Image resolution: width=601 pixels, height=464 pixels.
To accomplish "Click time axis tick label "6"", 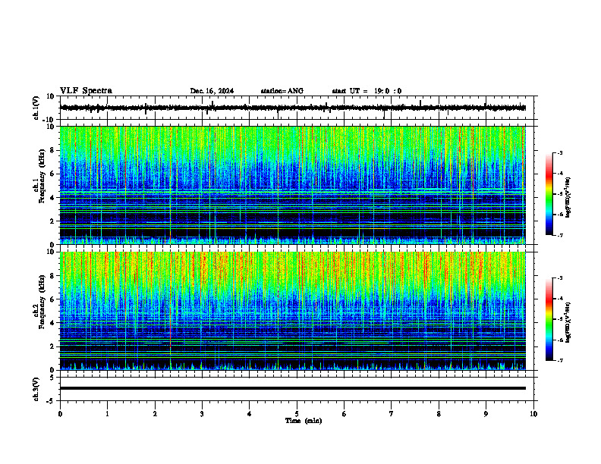I will [345, 414].
